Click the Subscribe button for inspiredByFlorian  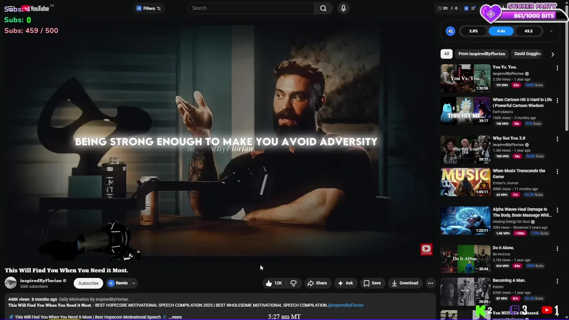pyautogui.click(x=88, y=283)
